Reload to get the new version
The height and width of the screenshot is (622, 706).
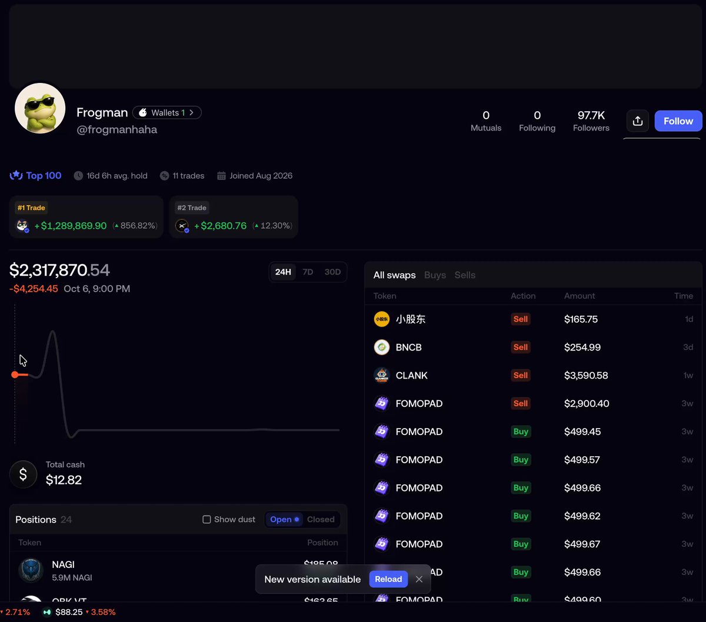388,579
